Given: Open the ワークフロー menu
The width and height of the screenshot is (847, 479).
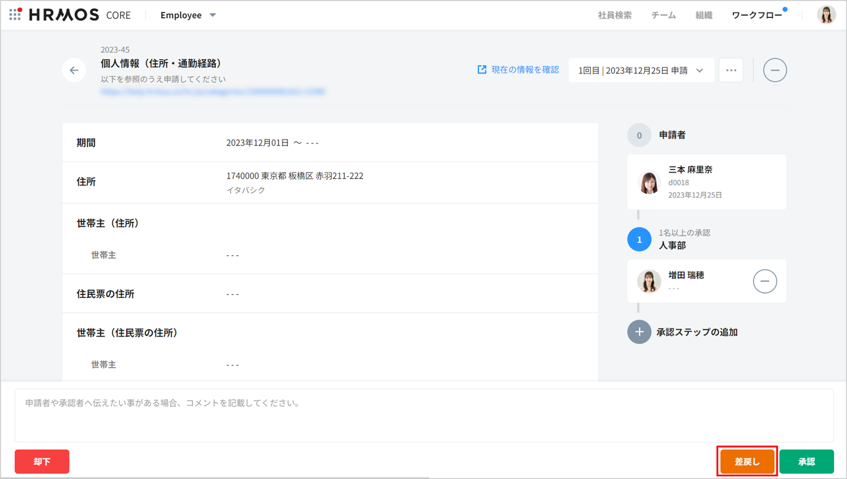Looking at the screenshot, I should tap(757, 15).
